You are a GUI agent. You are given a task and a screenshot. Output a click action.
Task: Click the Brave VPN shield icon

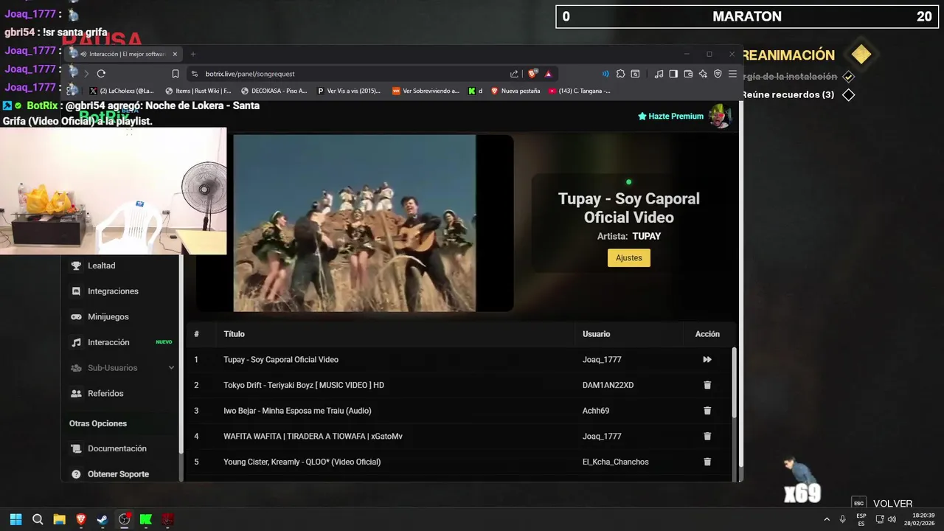pos(718,74)
